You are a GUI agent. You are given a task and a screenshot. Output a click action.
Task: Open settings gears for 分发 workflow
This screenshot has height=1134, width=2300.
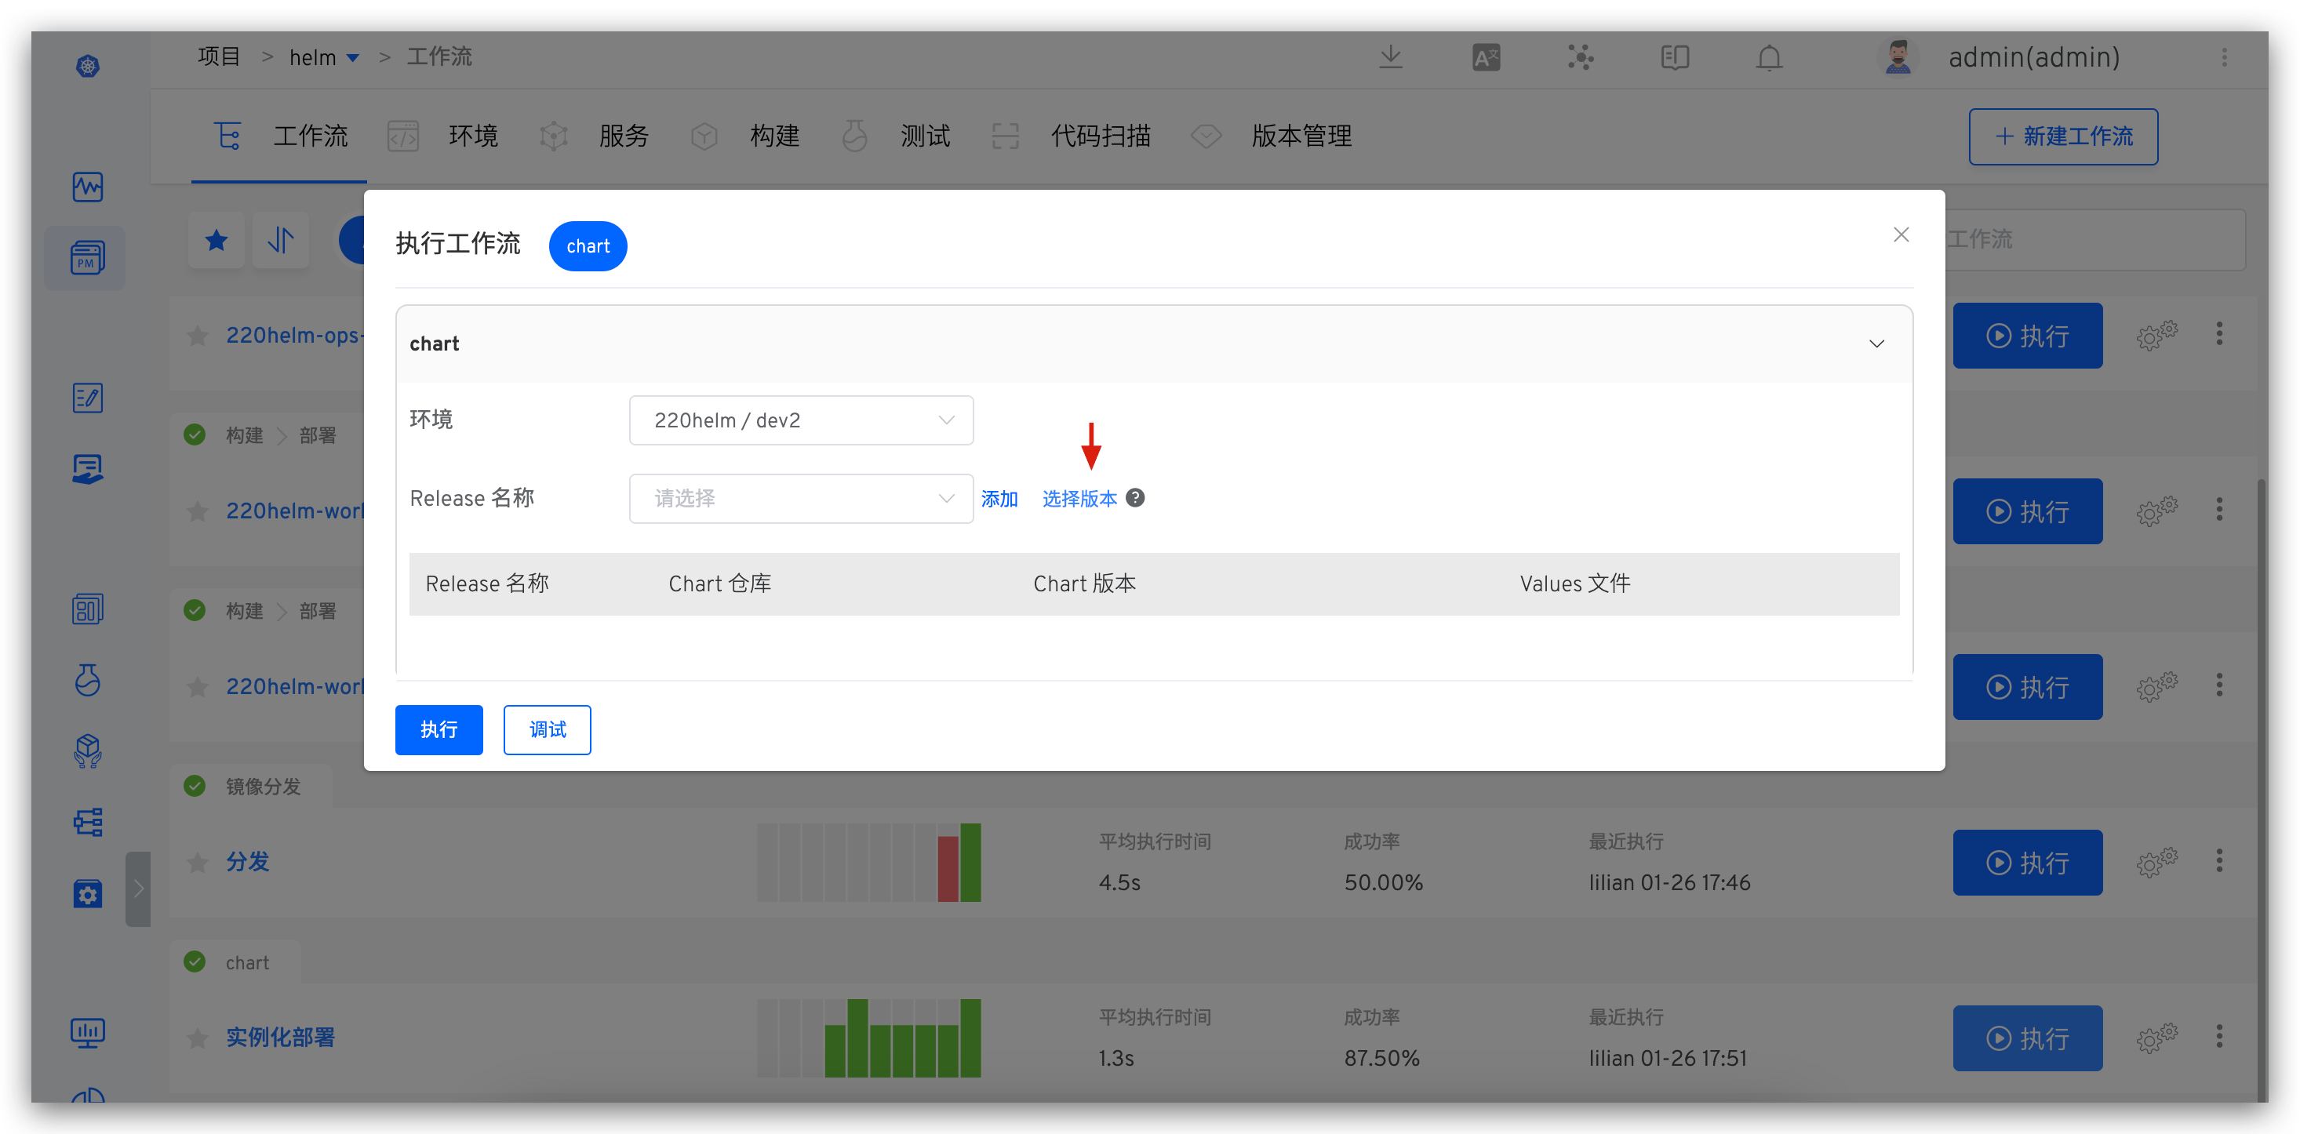tap(2156, 863)
